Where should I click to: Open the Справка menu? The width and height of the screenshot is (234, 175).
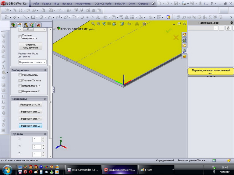(x=143, y=4)
